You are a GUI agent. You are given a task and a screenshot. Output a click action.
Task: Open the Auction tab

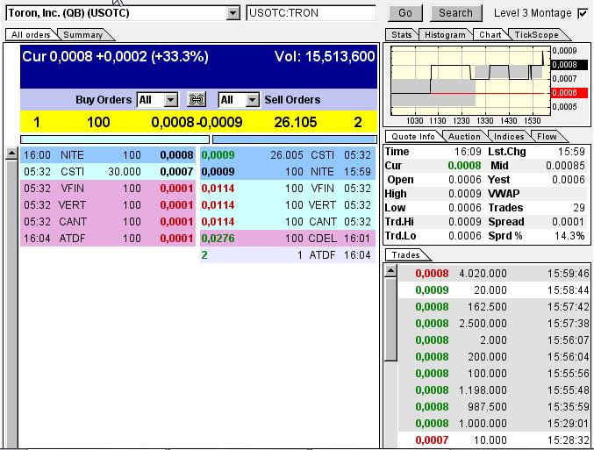pos(464,136)
